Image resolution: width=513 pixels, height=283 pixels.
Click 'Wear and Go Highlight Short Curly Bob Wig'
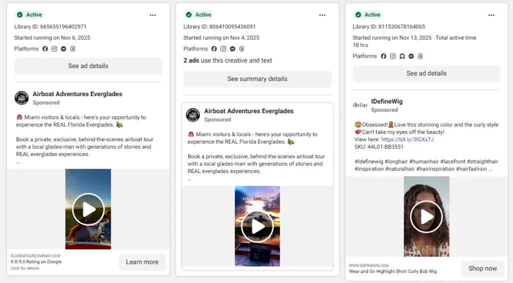click(x=393, y=271)
